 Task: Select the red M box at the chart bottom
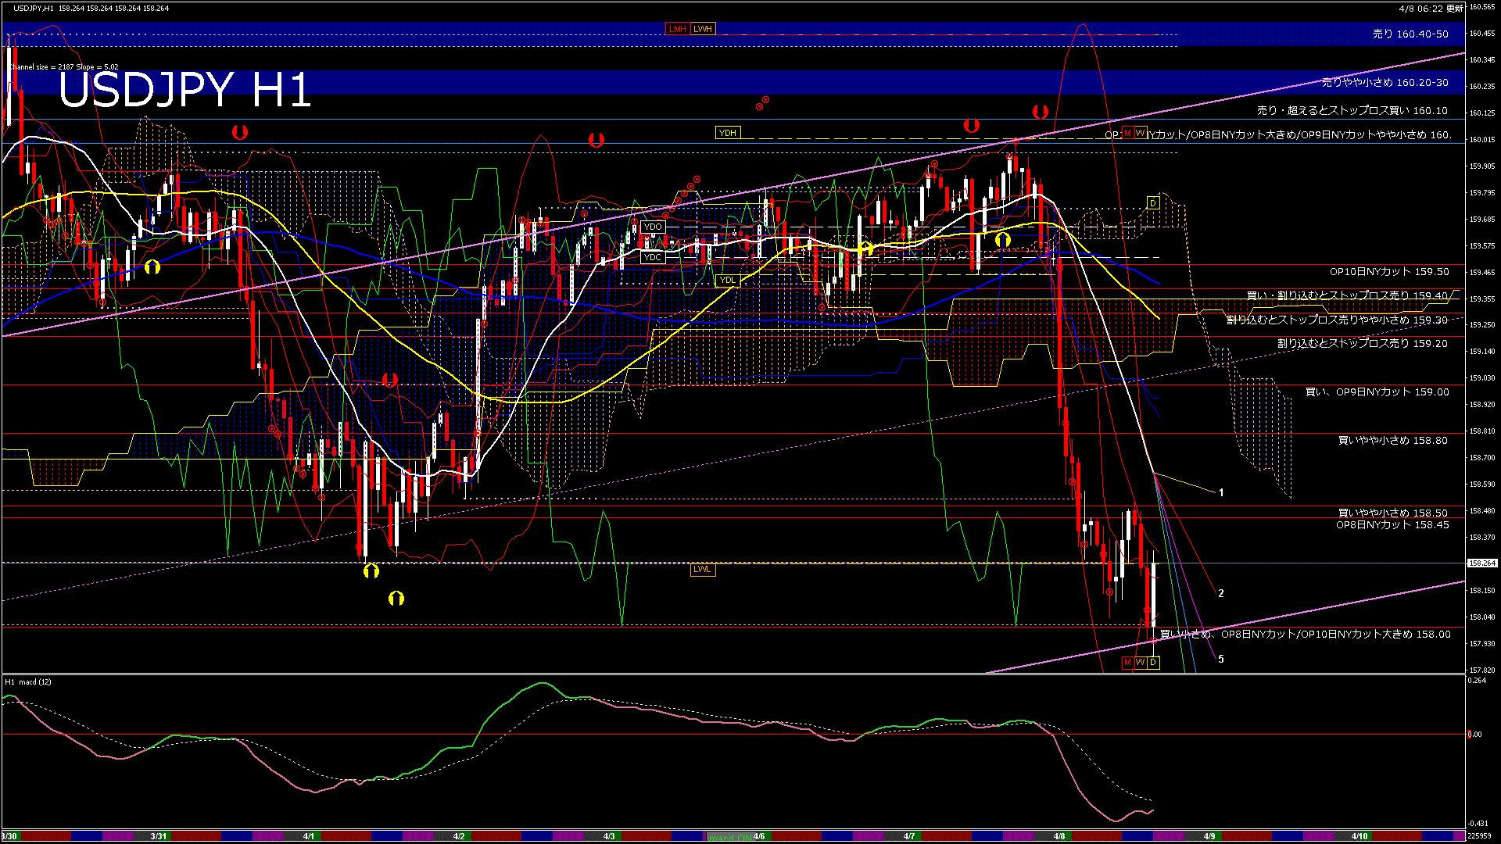[1127, 663]
